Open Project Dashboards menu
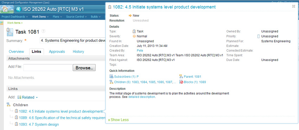 tap(15, 17)
